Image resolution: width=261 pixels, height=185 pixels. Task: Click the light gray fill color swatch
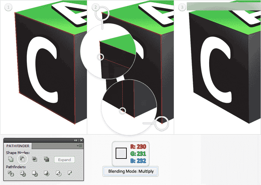tap(121, 153)
